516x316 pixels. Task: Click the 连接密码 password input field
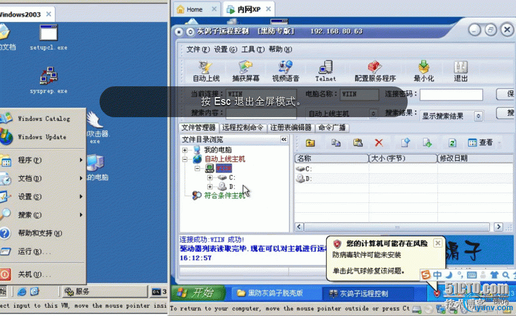coord(451,95)
